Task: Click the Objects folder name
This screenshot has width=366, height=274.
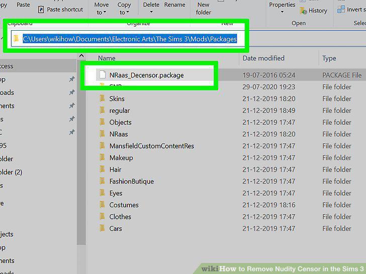Action: [x=120, y=122]
